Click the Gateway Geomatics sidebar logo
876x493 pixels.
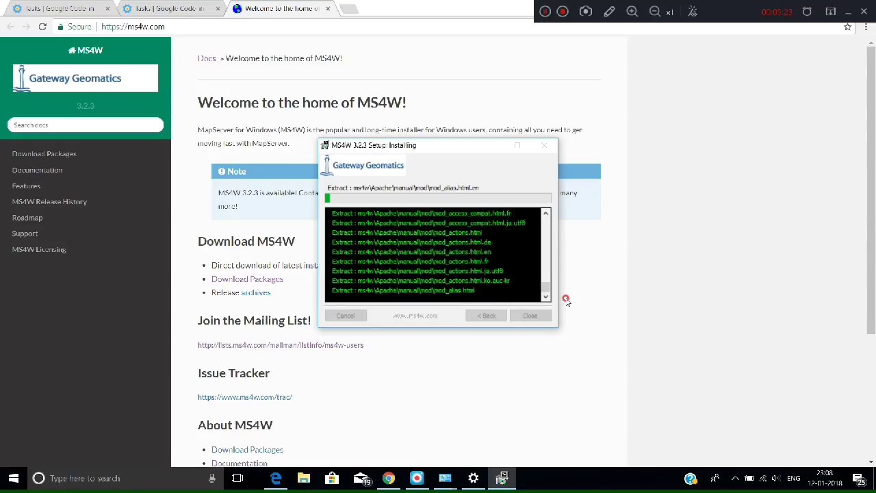point(86,79)
